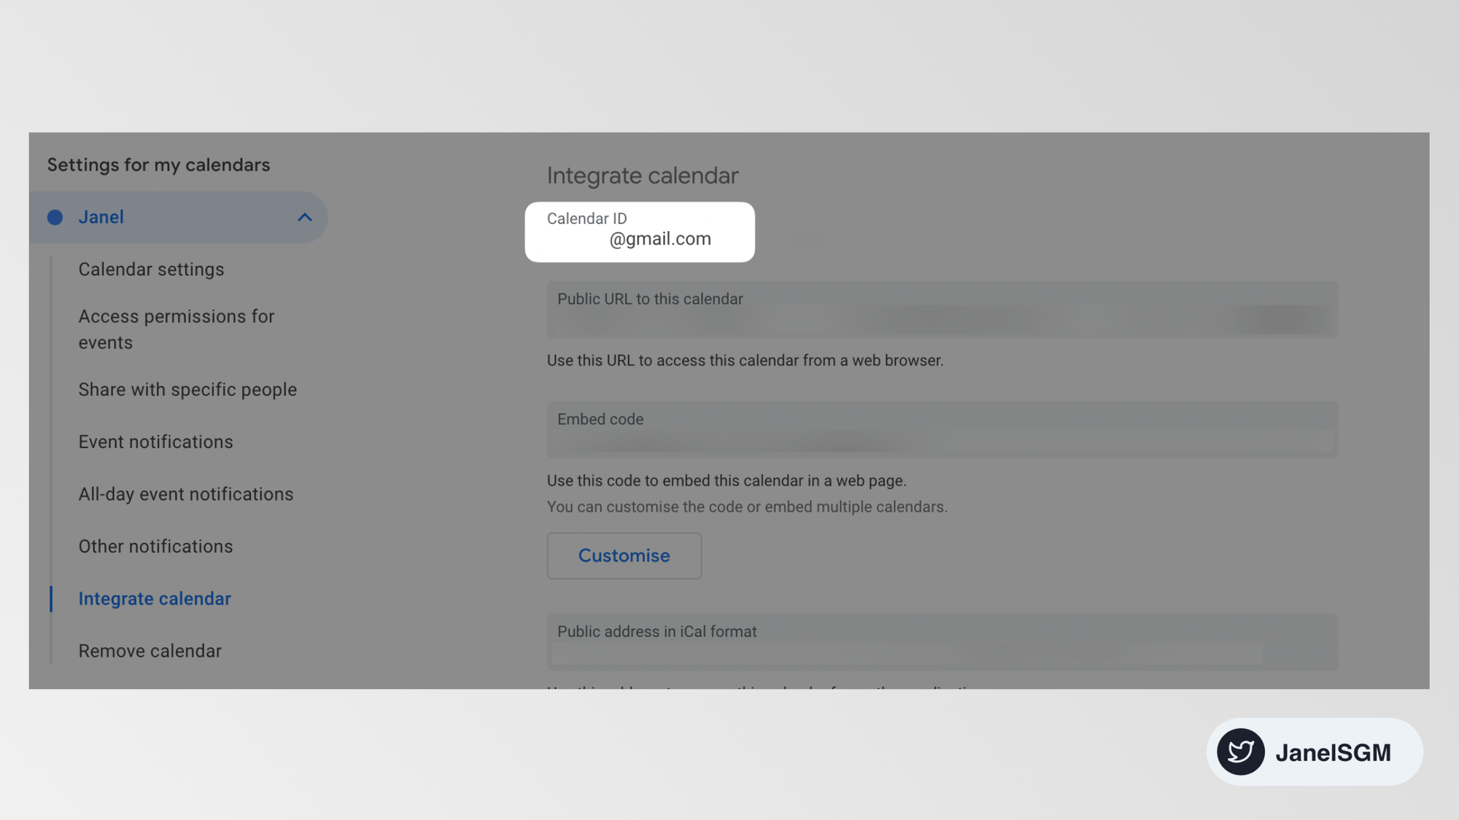
Task: Click the Calendar ID gmail value
Action: click(x=659, y=239)
